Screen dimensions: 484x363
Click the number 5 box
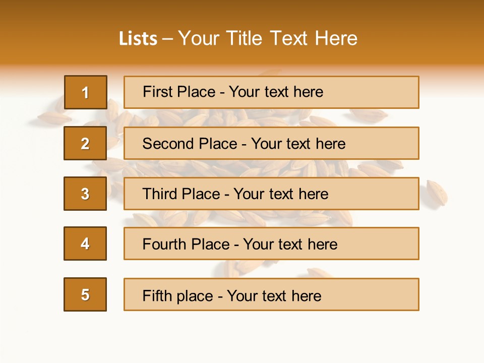(x=85, y=294)
